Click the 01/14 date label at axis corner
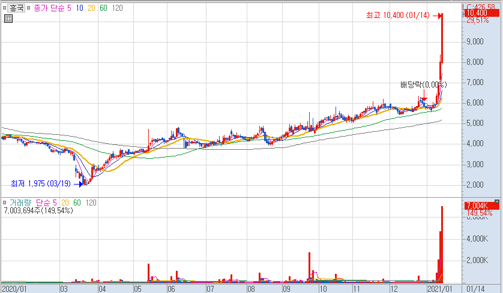The height and width of the screenshot is (293, 503). [475, 289]
